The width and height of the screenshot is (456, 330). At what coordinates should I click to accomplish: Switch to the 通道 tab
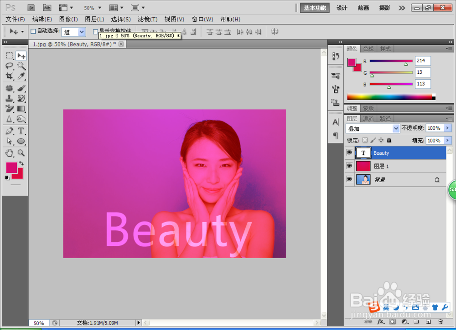click(x=368, y=118)
